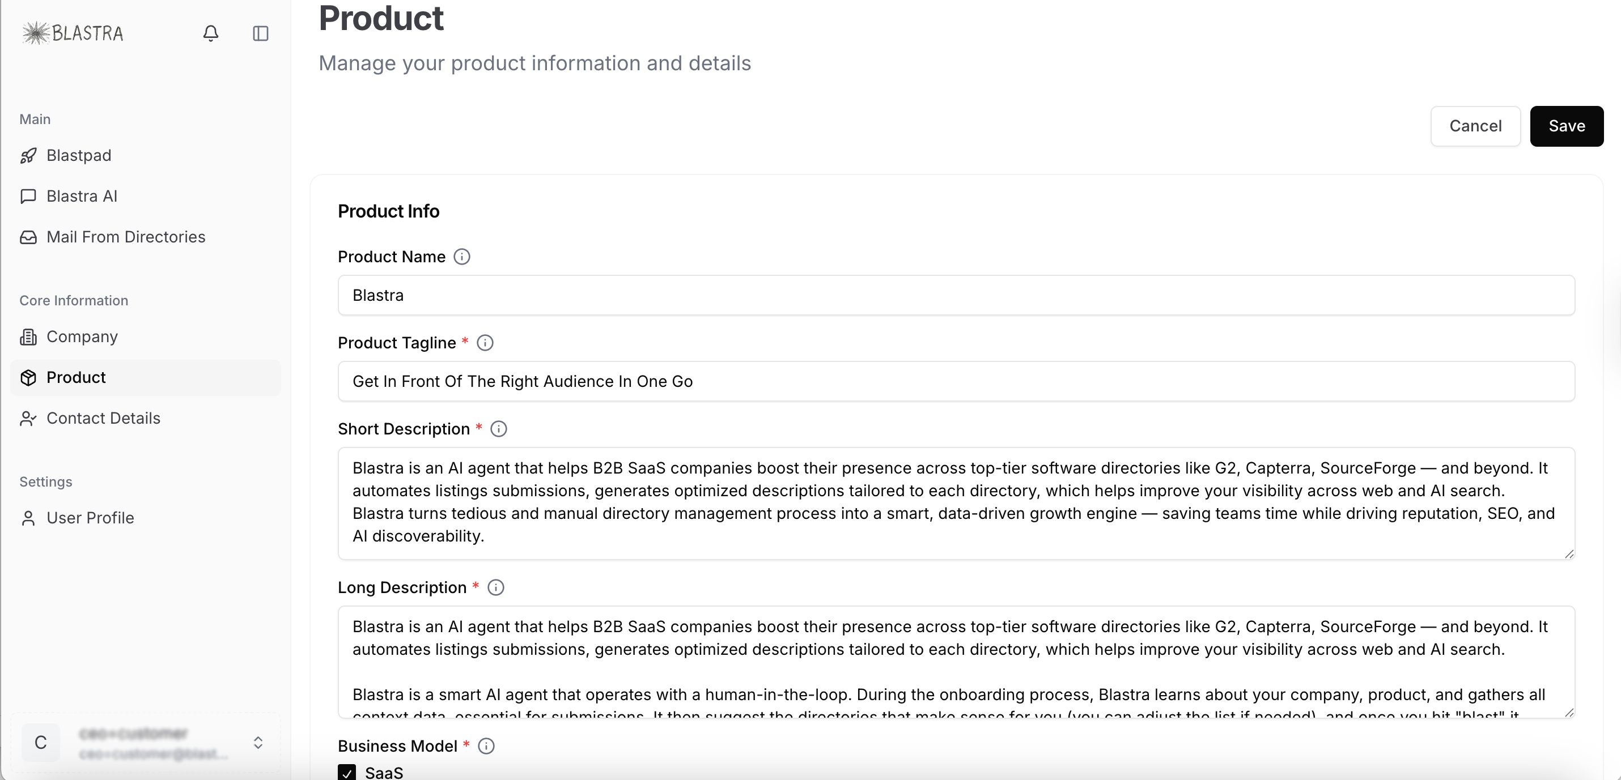The width and height of the screenshot is (1621, 780).
Task: Open the Business Model info tooltip
Action: point(486,746)
